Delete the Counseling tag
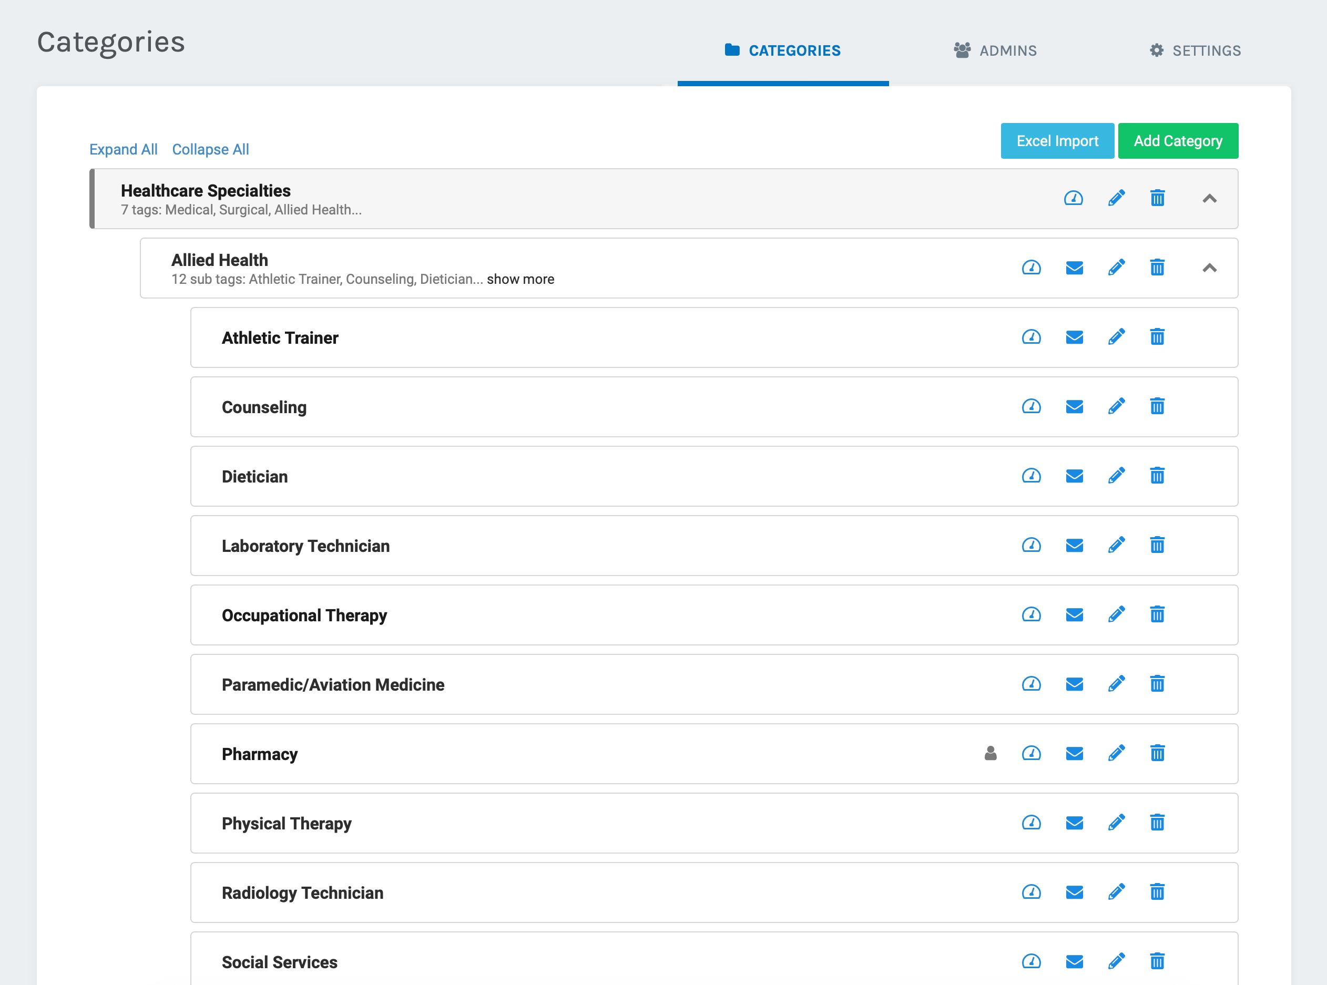Image resolution: width=1327 pixels, height=985 pixels. tap(1157, 407)
